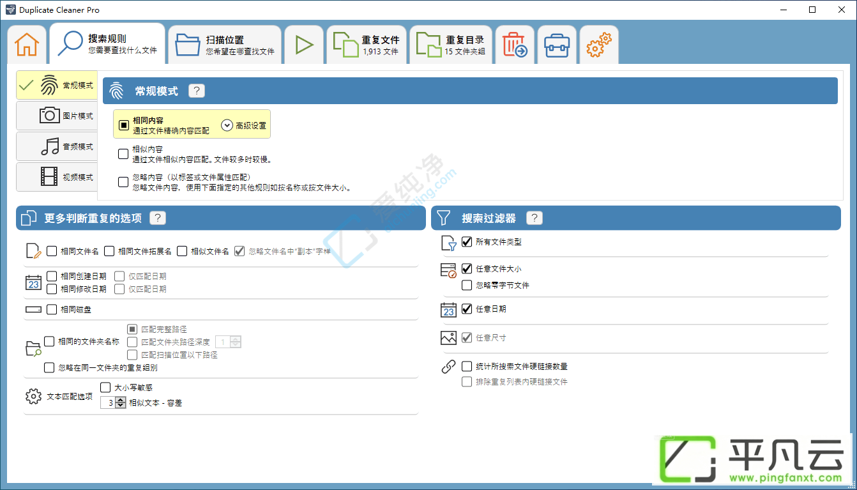Open the file removal trash icon tab
857x490 pixels.
click(515, 45)
